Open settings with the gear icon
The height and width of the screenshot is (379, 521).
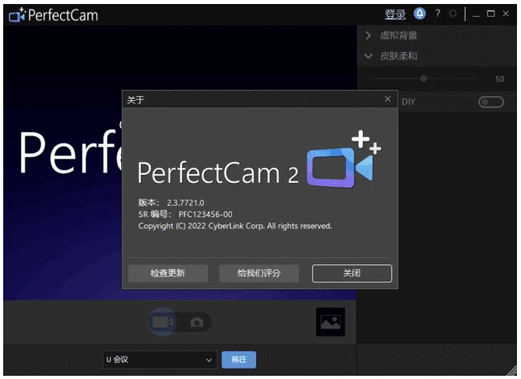(x=454, y=14)
